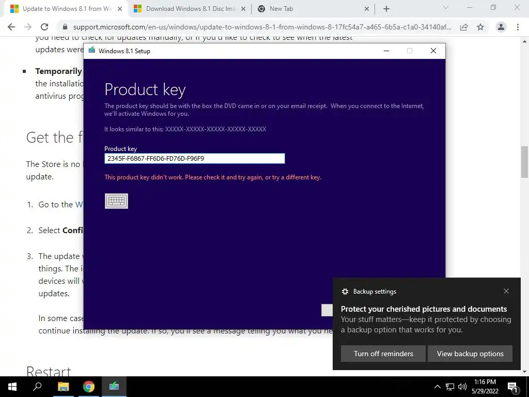Viewport: 529px width, 397px height.
Task: Open volume control tray icon
Action: [x=462, y=387]
